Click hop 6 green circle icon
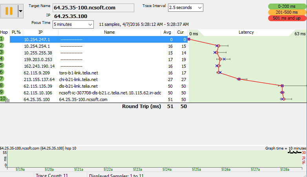This screenshot has height=177, width=307. coord(2,72)
